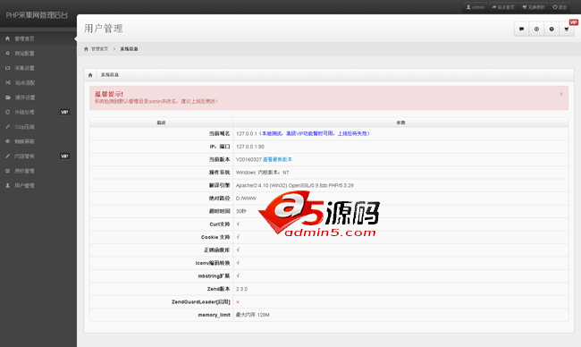Click the gear icon beside 网站配置
Screen dimensions: 581x347
click(7, 54)
